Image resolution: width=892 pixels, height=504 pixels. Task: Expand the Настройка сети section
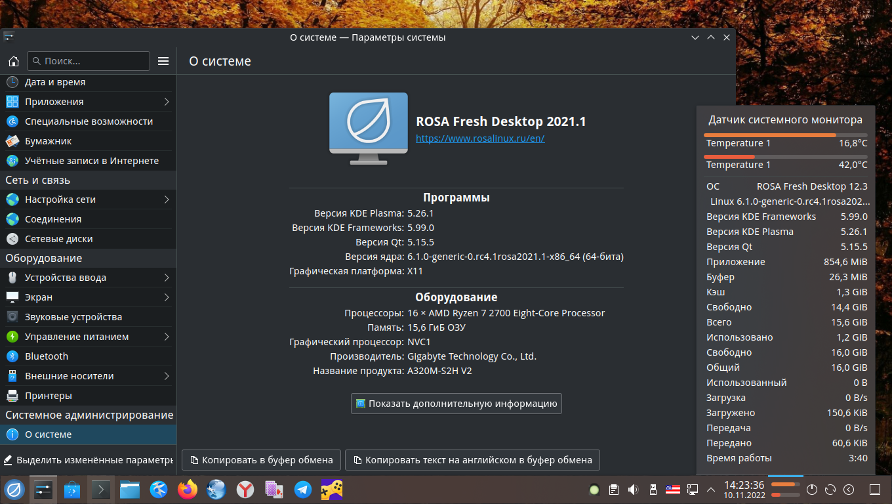[x=167, y=199]
